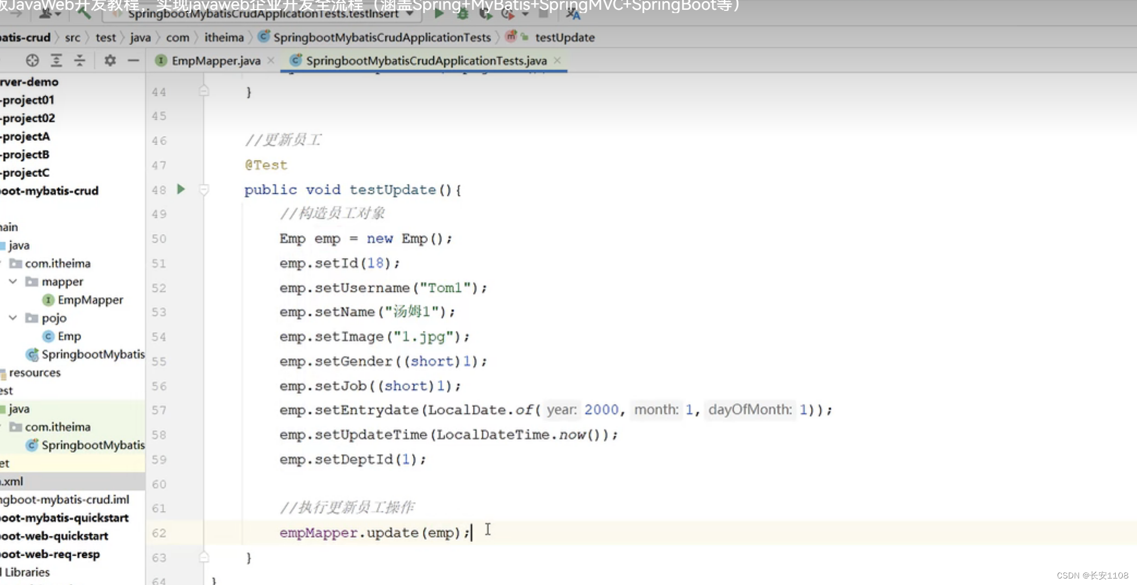Select boot-mybatis-crud module
The image size is (1137, 585).
50,191
